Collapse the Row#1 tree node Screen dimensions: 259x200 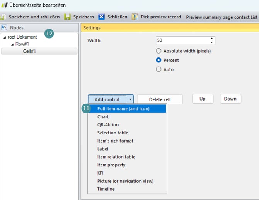12,44
